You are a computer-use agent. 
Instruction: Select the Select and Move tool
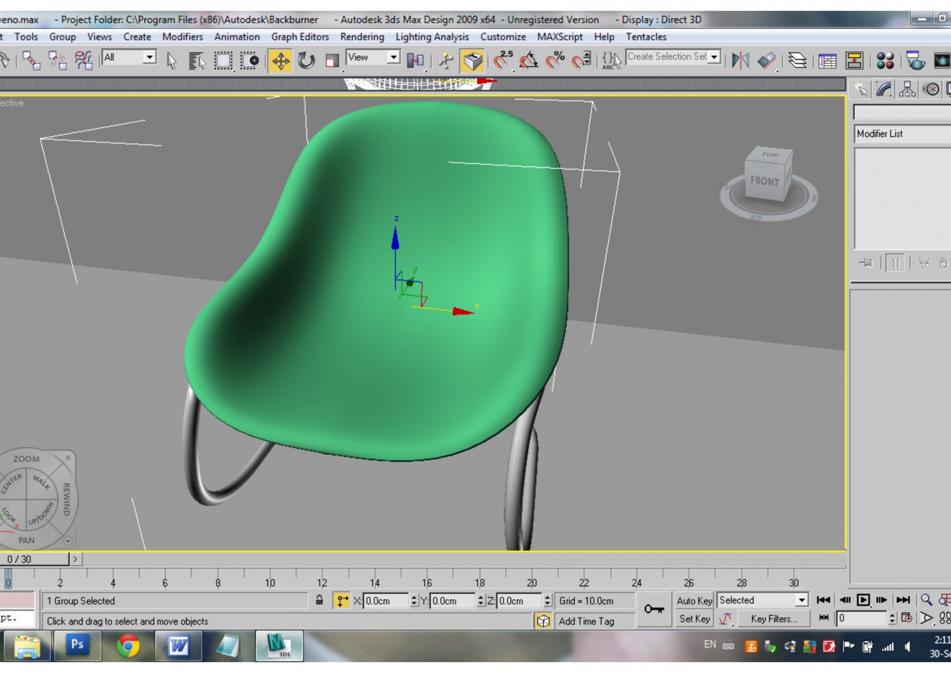pyautogui.click(x=281, y=61)
